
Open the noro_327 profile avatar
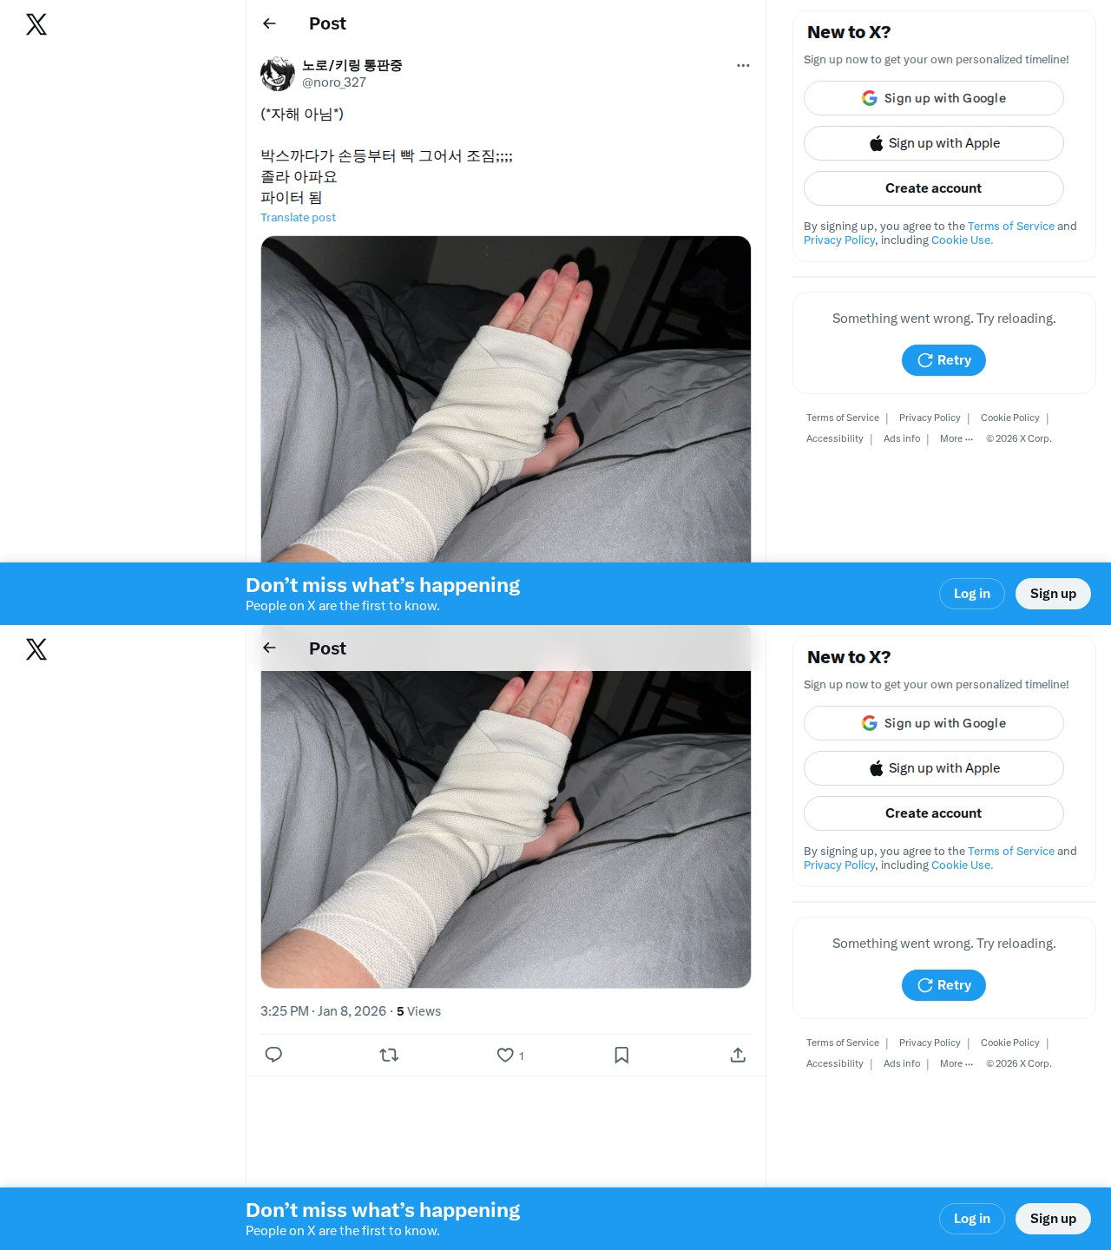click(x=278, y=74)
